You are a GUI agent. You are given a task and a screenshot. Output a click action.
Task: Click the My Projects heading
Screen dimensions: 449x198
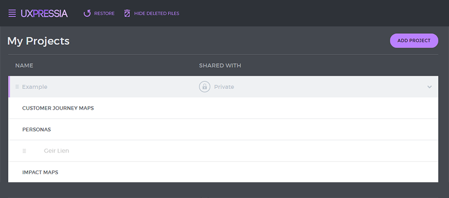point(39,41)
